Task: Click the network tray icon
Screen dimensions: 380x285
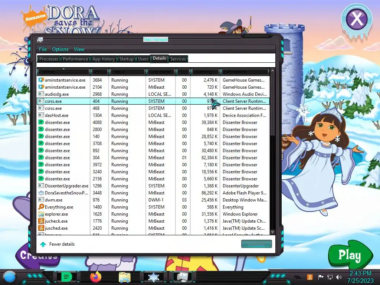Action: [x=330, y=277]
